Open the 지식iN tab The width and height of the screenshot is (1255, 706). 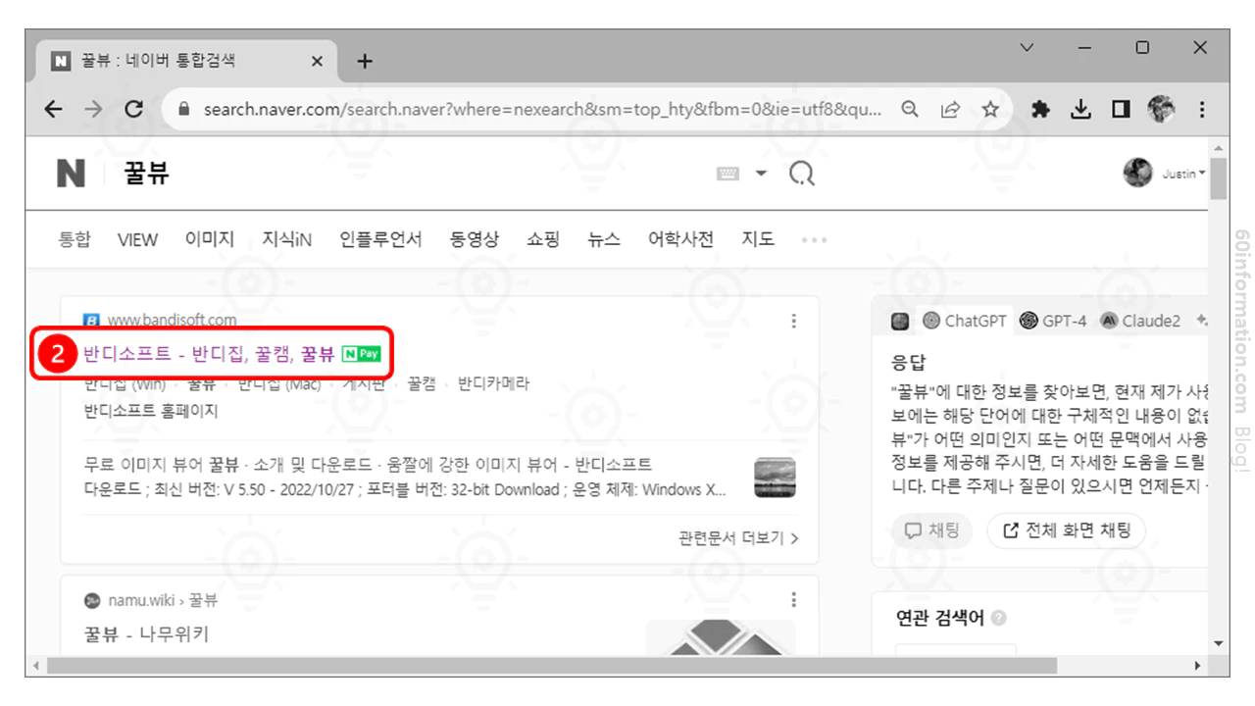287,239
